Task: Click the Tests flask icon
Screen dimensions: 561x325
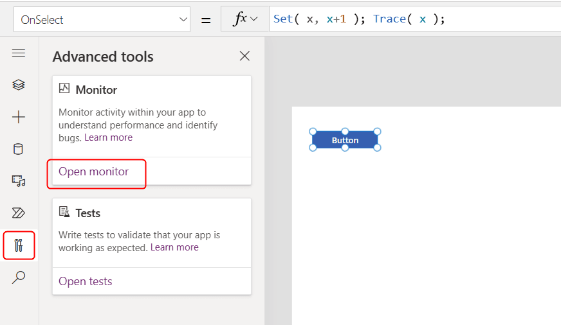Action: pos(64,212)
